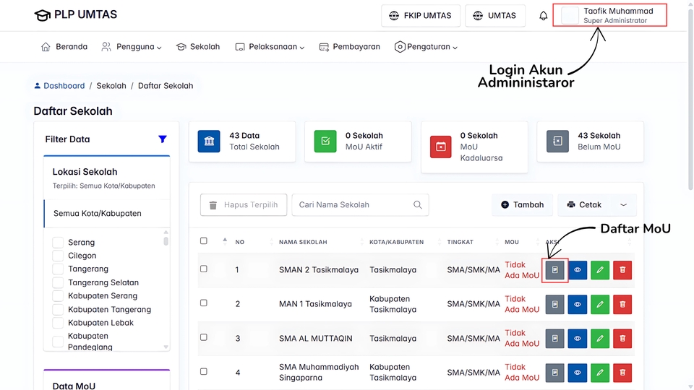This screenshot has height=390, width=694.
Task: Open MoU list for SMAN 2 Tasikmalaya
Action: pyautogui.click(x=554, y=270)
